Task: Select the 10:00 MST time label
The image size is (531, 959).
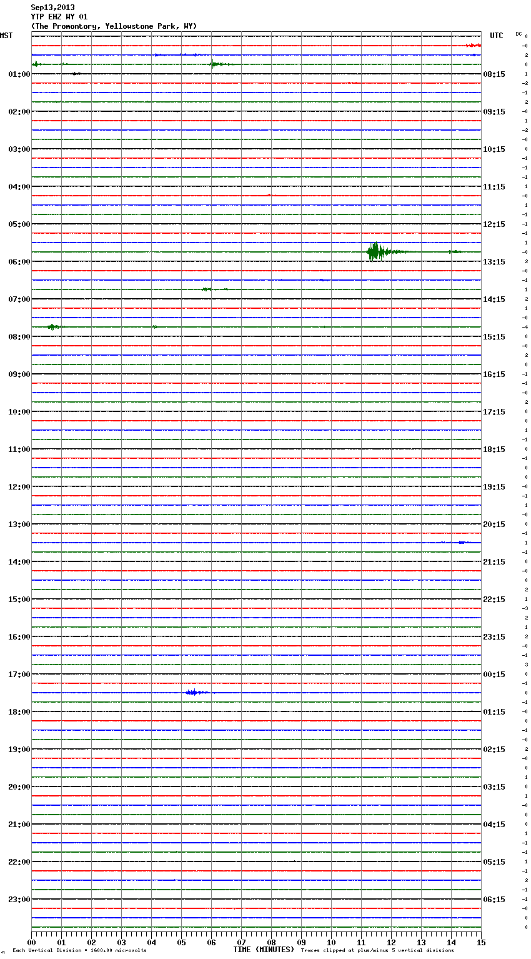Action: pyautogui.click(x=19, y=412)
